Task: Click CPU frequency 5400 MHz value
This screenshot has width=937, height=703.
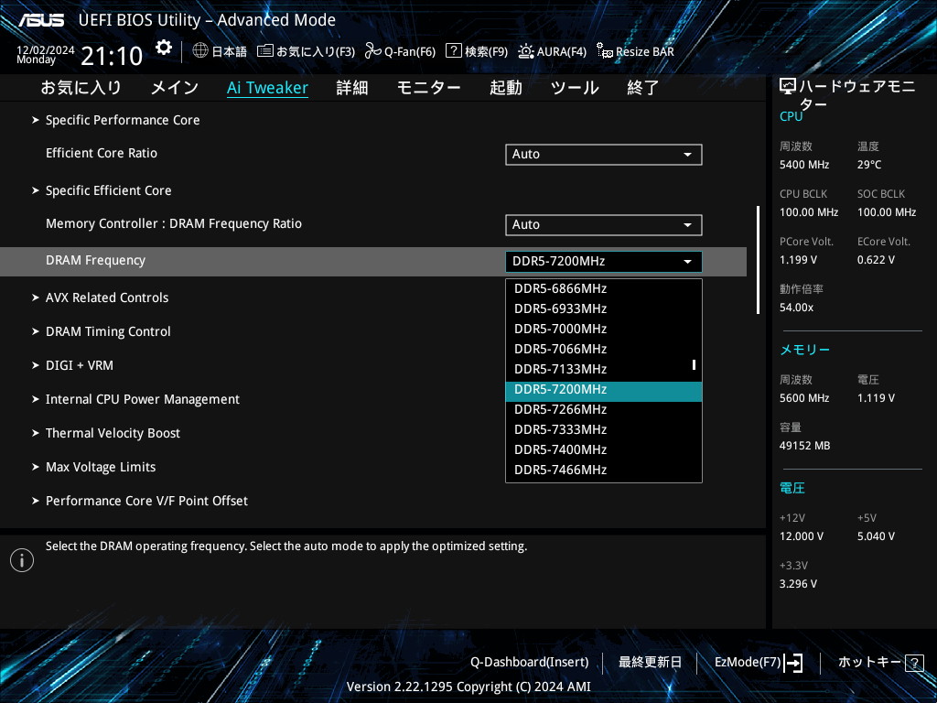Action: [x=804, y=165]
